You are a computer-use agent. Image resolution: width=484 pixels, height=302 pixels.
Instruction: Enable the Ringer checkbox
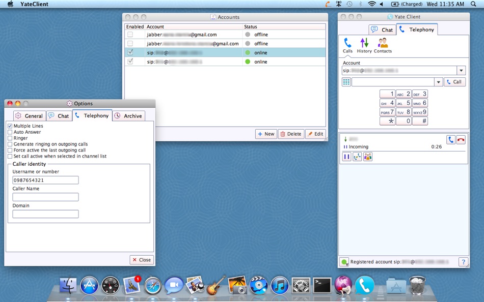pos(10,138)
